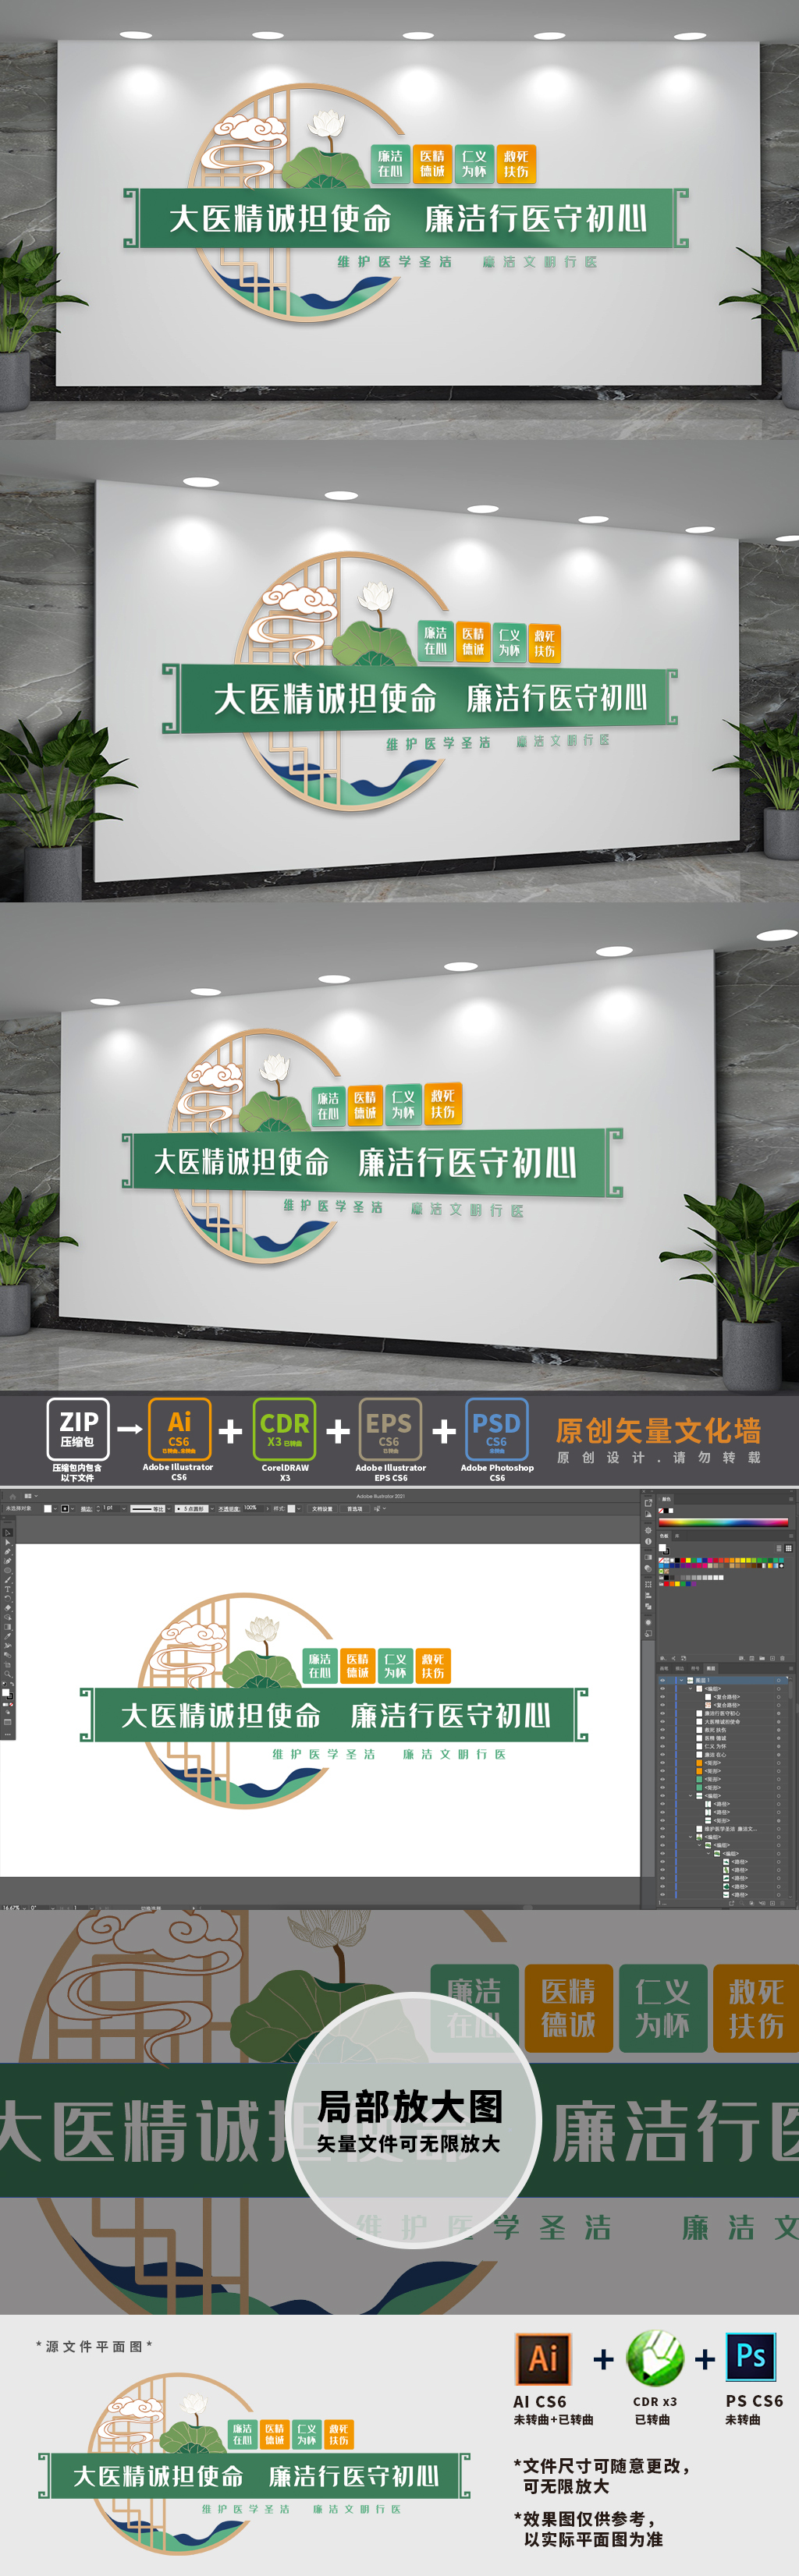The height and width of the screenshot is (2576, 799).
Task: Click Create New Layer icon in Layers panel
Action: point(772,1903)
